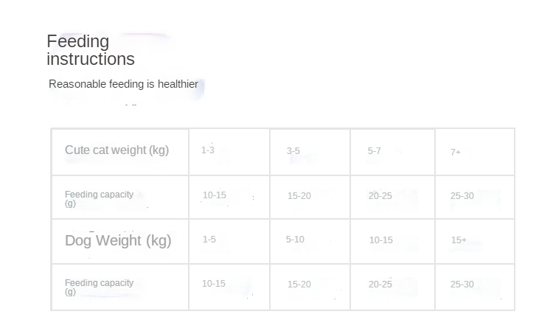Click the cat "Feeding capacity (g)" label
Viewport: 553px width, 328px height.
(99, 198)
